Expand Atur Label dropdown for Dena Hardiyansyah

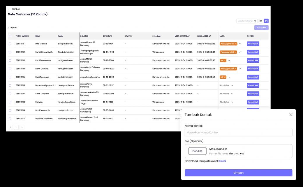(232, 85)
